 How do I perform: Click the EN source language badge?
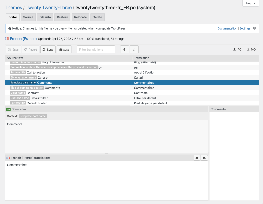click(x=8, y=109)
